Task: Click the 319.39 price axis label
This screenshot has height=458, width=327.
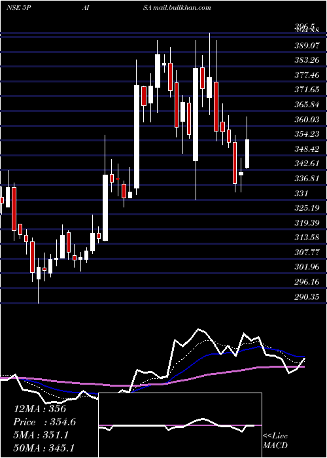Action: point(307,223)
